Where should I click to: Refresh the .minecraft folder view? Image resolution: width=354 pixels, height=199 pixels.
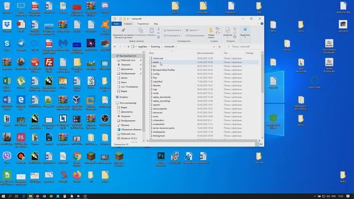219,46
